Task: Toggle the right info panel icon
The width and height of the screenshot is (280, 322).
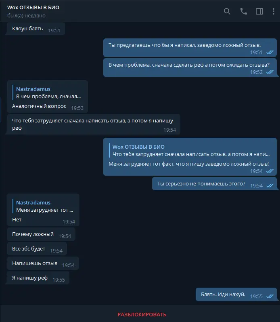Action: pyautogui.click(x=259, y=11)
